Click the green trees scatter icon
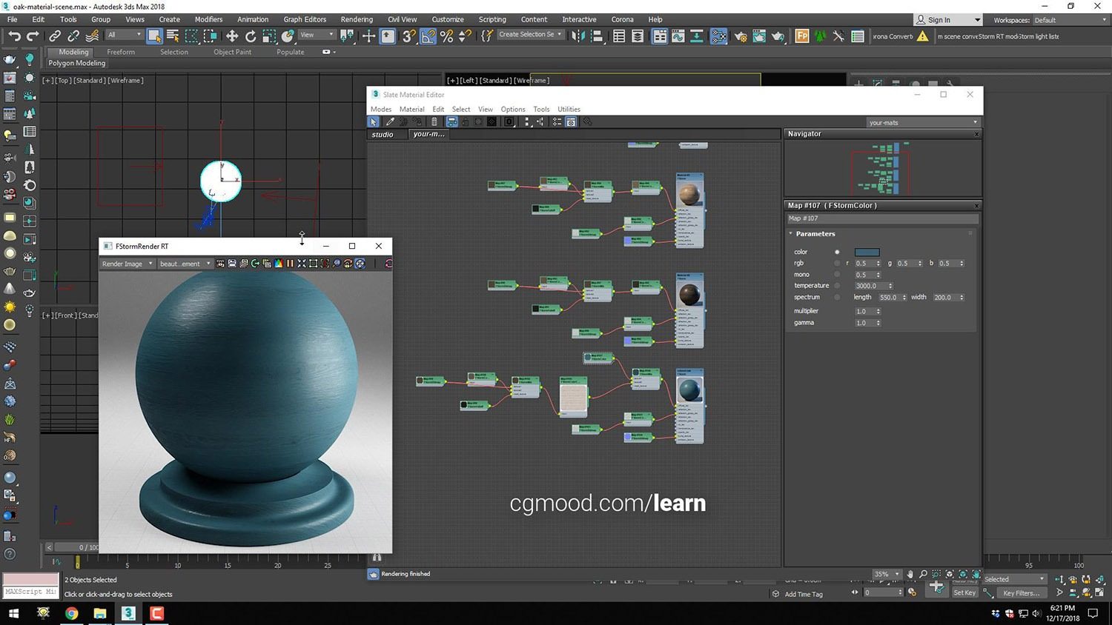This screenshot has height=625, width=1112. (x=820, y=36)
